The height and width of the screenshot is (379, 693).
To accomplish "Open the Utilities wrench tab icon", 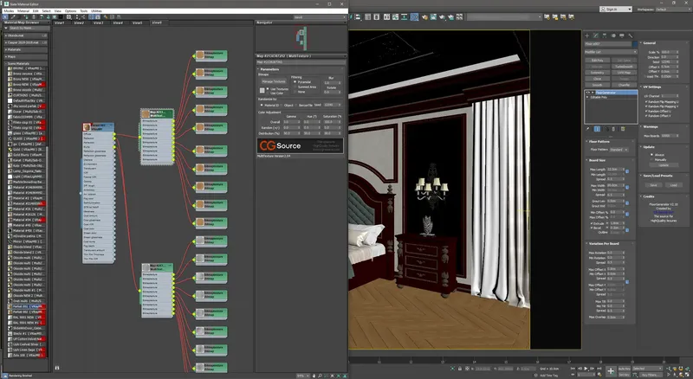I will tap(631, 35).
